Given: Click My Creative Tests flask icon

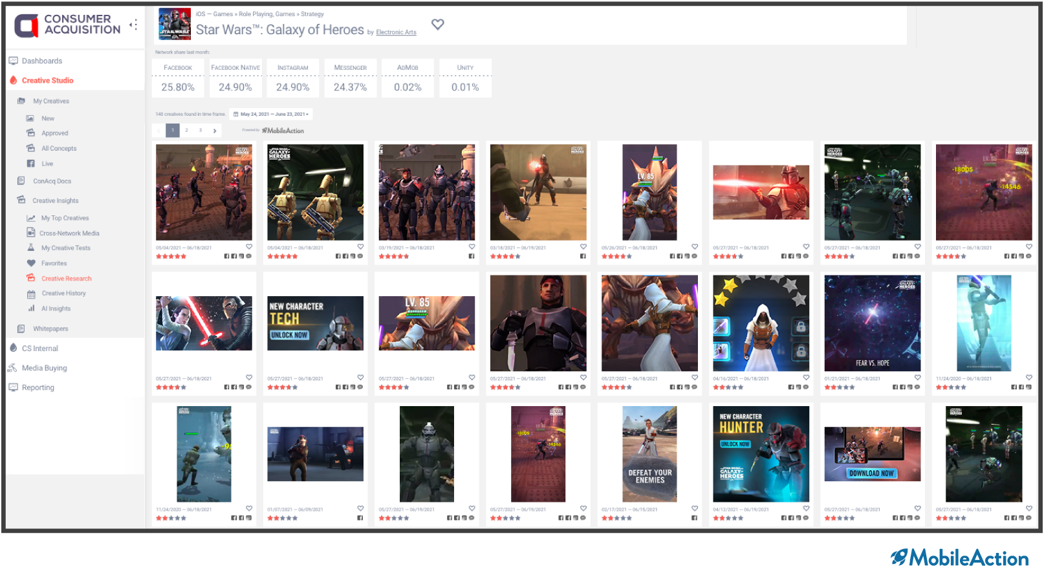Looking at the screenshot, I should point(30,248).
